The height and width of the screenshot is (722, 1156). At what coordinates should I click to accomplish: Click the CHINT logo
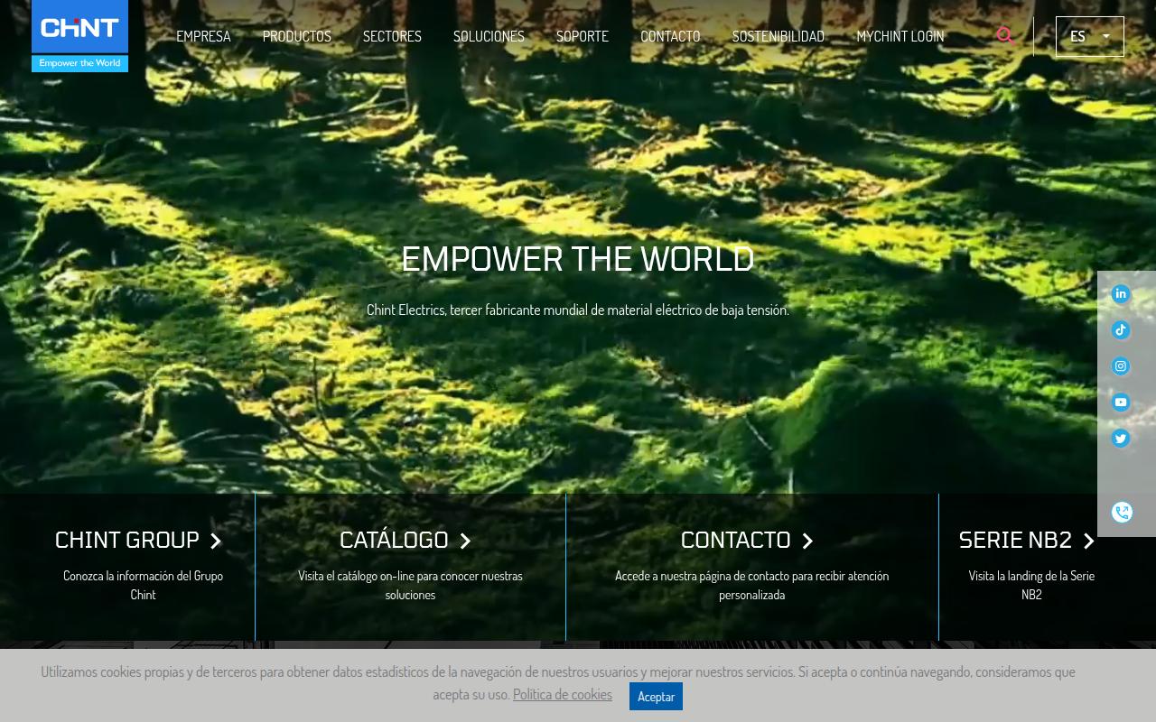point(79,36)
